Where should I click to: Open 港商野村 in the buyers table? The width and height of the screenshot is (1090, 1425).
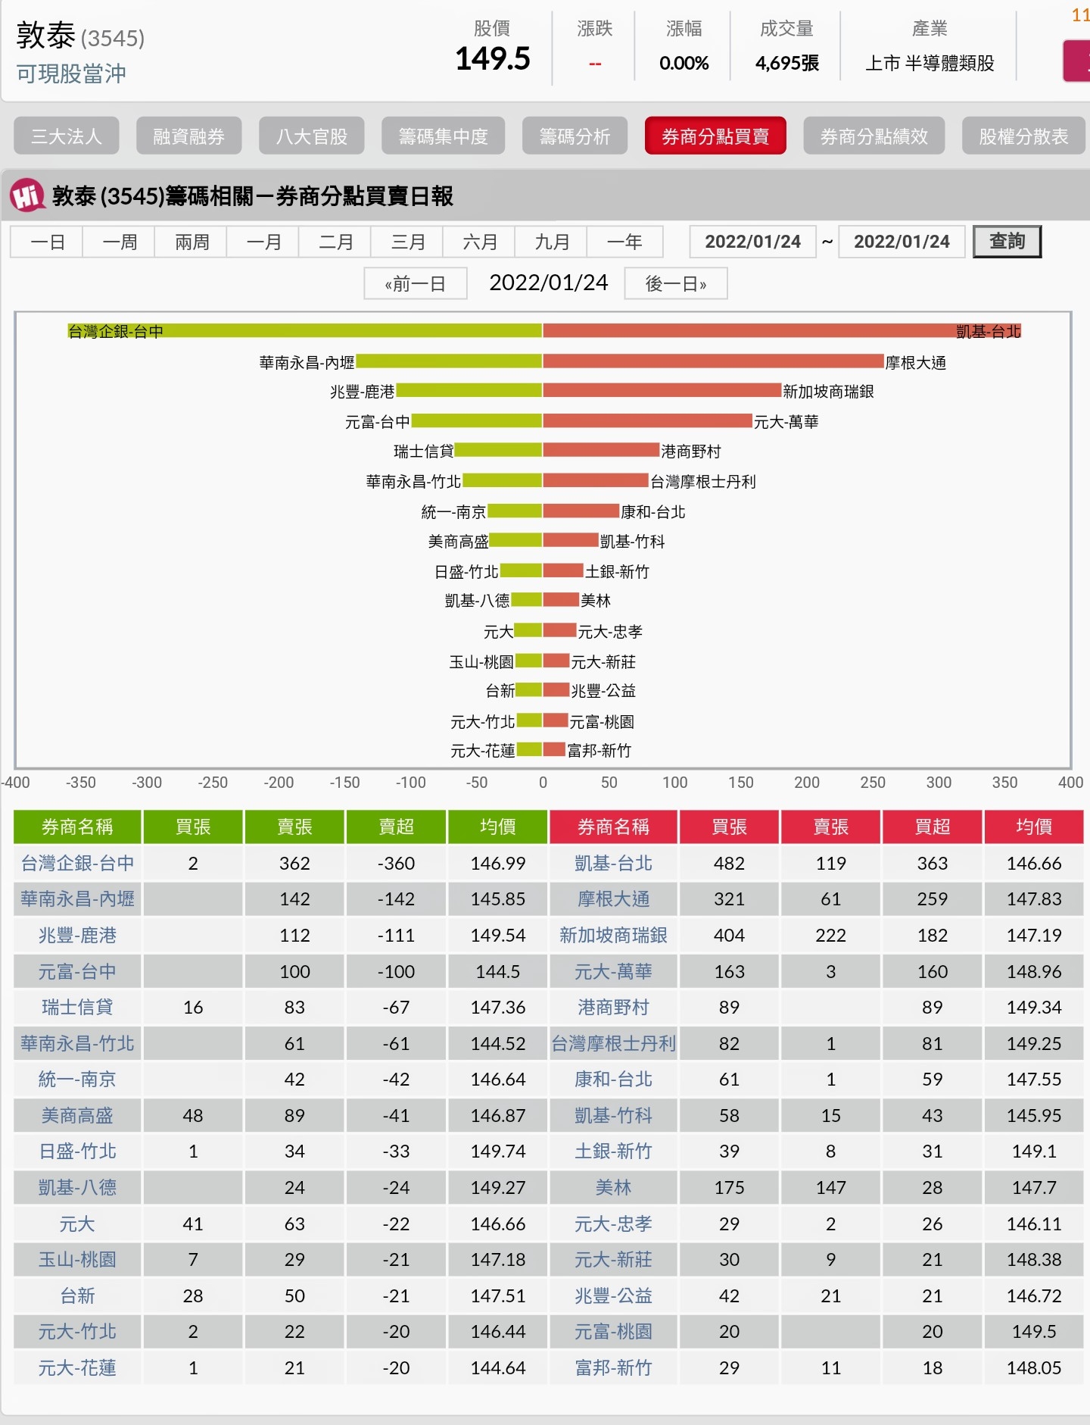coord(613,1008)
